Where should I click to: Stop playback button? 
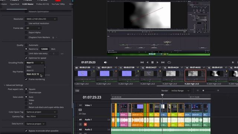click(152, 62)
